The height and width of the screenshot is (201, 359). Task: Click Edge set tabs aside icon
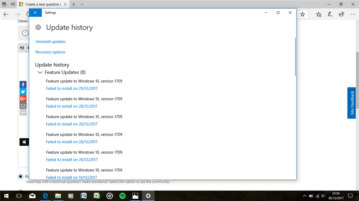coord(13,4)
